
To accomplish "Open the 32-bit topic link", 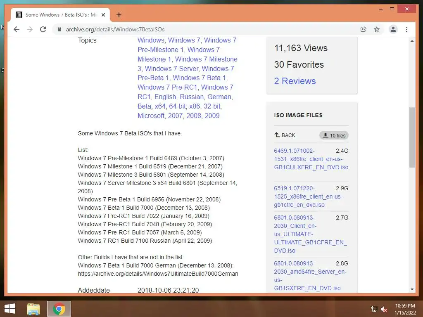I will click(212, 106).
